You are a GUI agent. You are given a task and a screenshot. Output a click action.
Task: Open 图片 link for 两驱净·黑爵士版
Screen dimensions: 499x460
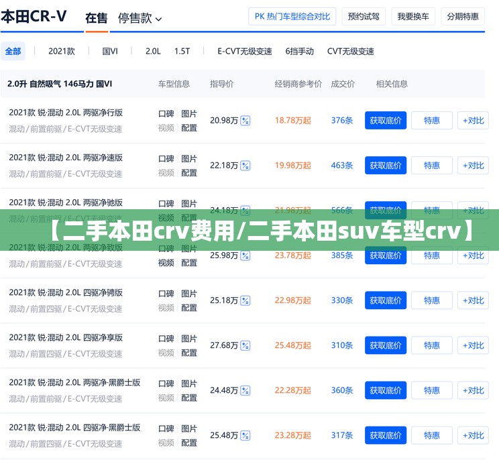189,384
